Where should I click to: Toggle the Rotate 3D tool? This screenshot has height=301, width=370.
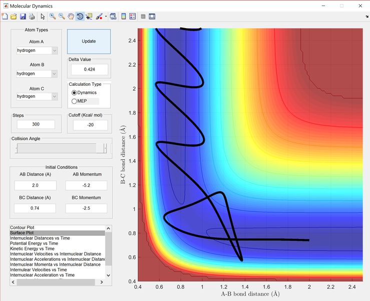80,17
